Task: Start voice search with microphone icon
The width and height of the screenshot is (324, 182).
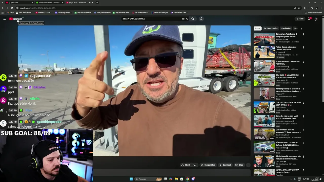Action: click(201, 19)
